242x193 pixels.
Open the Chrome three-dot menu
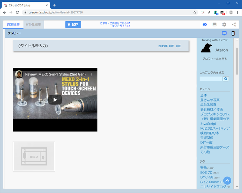238,12
